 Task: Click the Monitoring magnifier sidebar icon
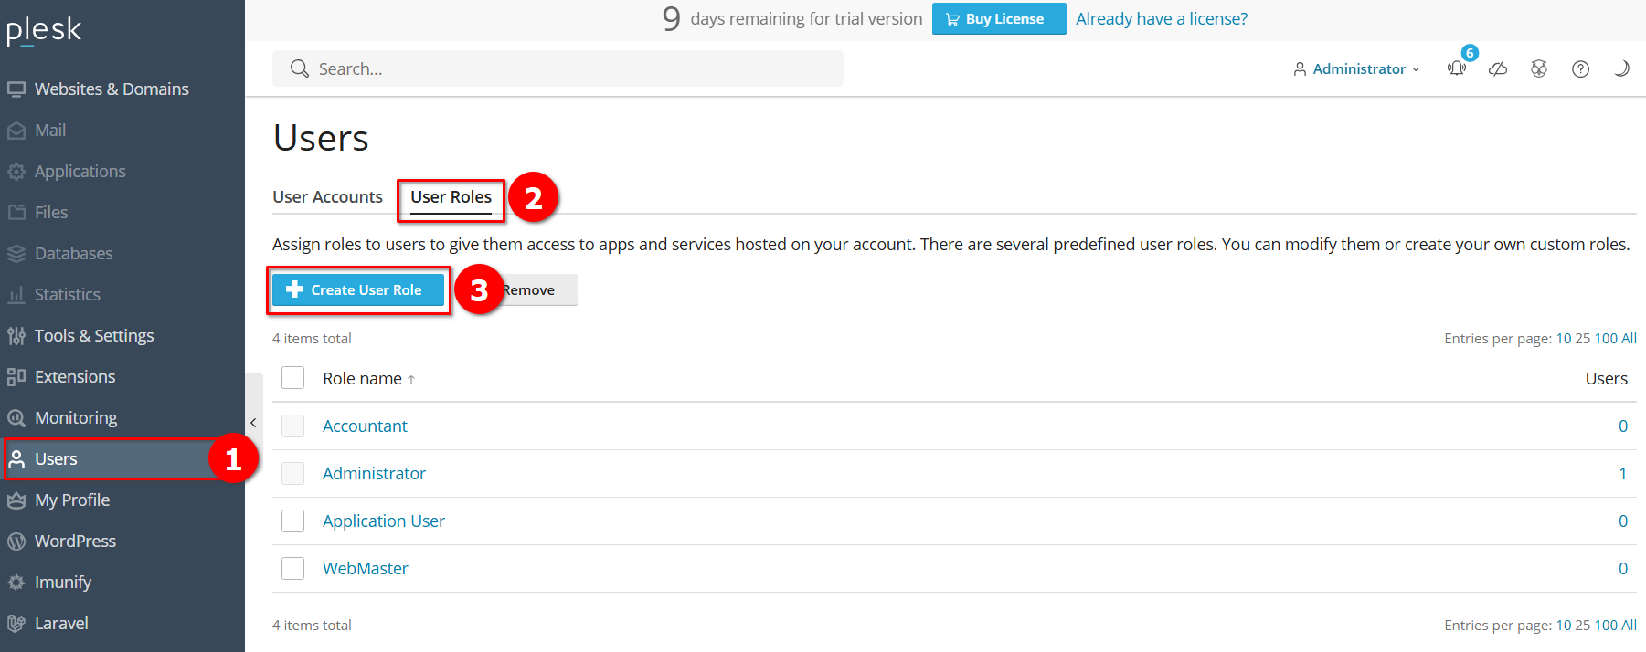click(x=16, y=418)
